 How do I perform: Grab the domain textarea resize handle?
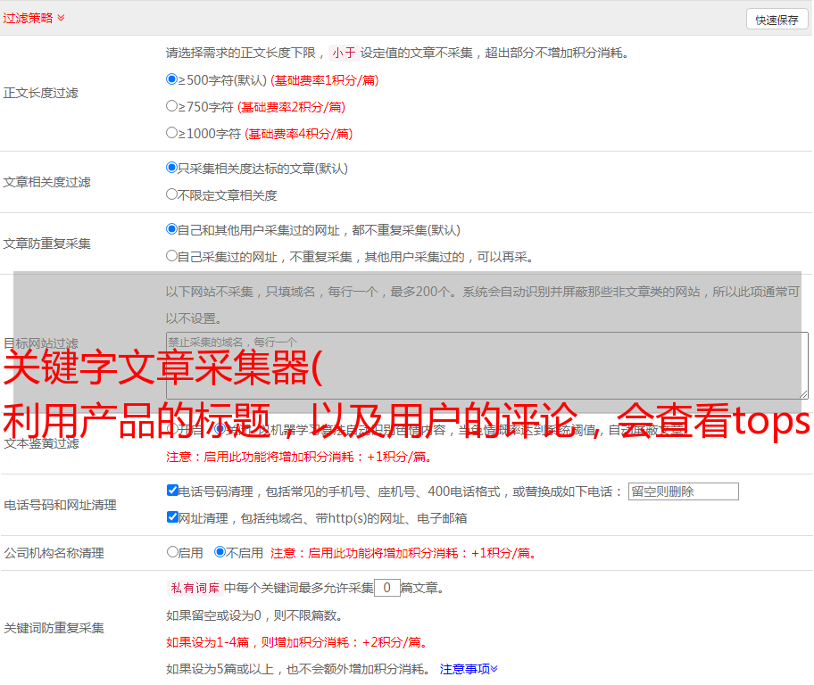tap(803, 393)
